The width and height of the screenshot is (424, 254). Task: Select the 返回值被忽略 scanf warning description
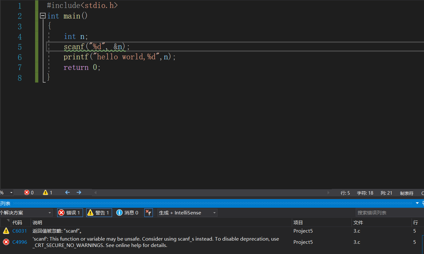coord(58,231)
